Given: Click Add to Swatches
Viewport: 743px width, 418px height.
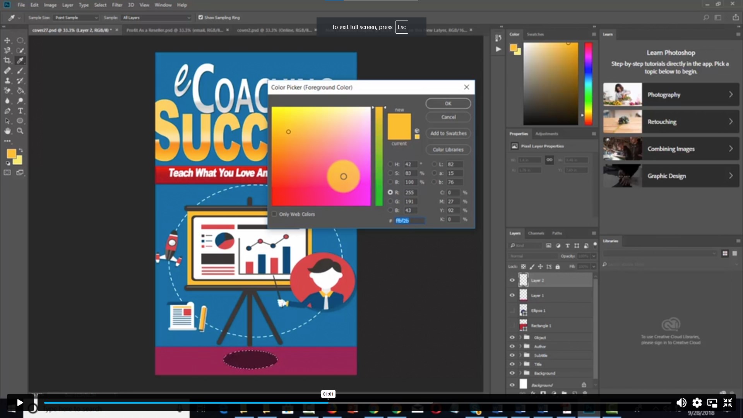Looking at the screenshot, I should click(x=448, y=133).
